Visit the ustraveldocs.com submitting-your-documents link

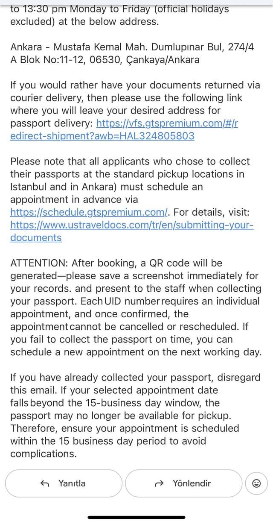[x=132, y=231]
